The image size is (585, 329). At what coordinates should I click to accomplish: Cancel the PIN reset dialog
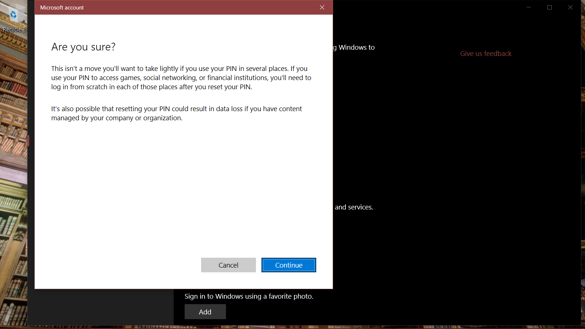coord(229,265)
